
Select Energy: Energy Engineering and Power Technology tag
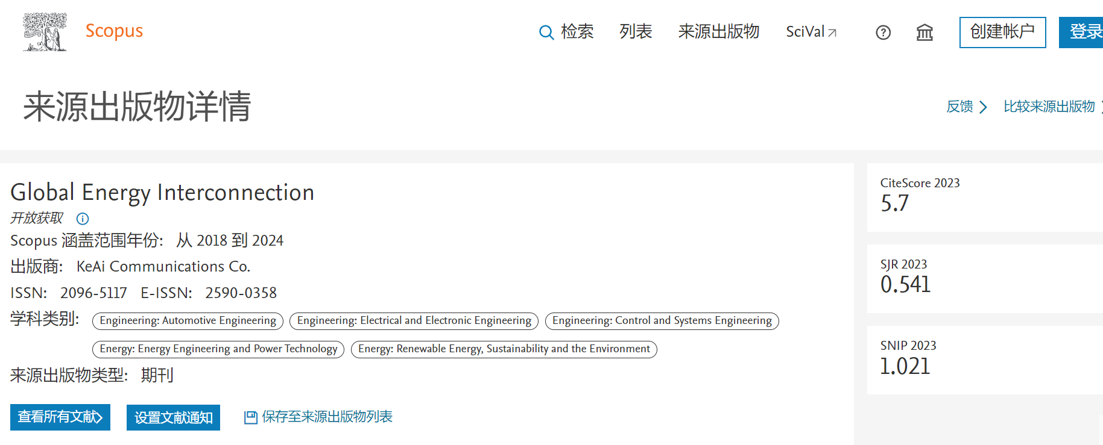click(x=218, y=349)
